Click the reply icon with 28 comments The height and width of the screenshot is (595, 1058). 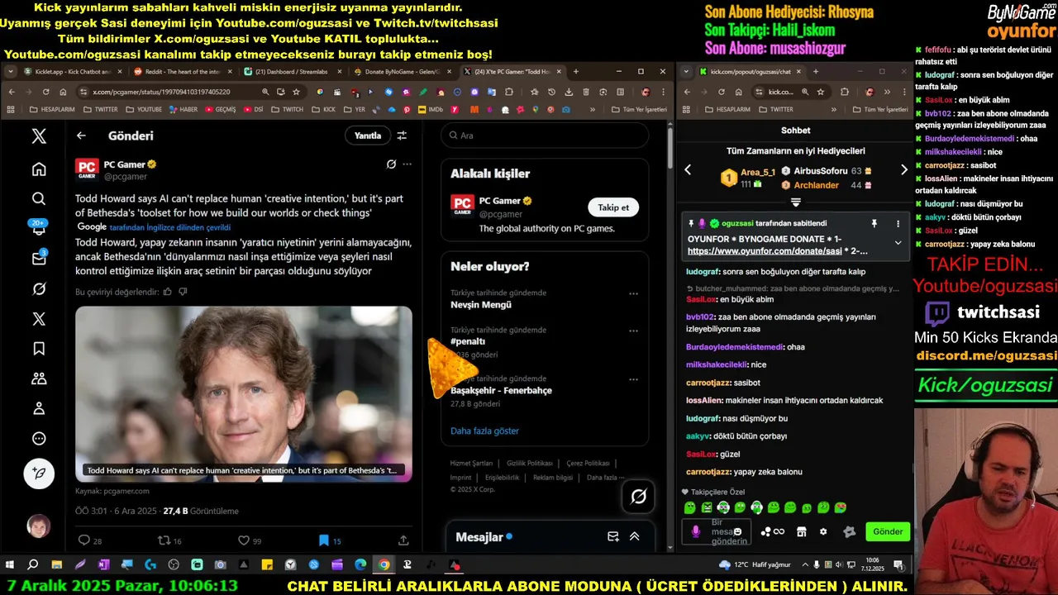83,540
